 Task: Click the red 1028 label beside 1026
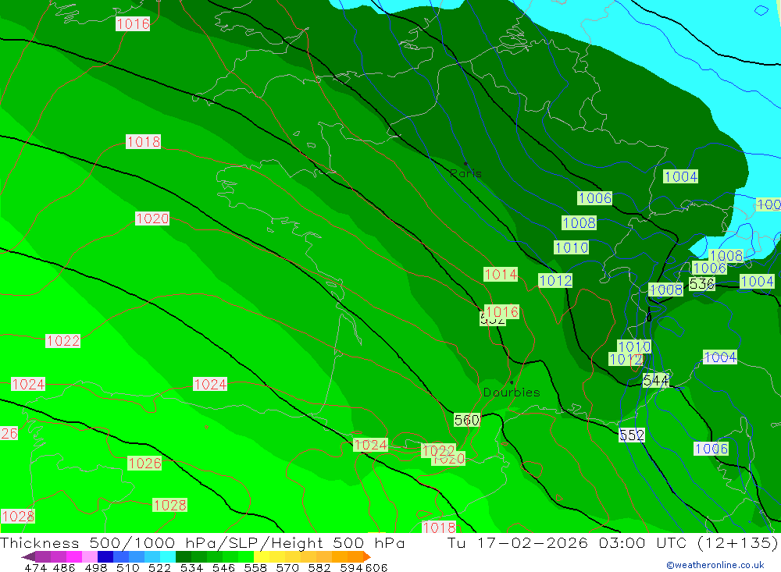[x=169, y=506]
